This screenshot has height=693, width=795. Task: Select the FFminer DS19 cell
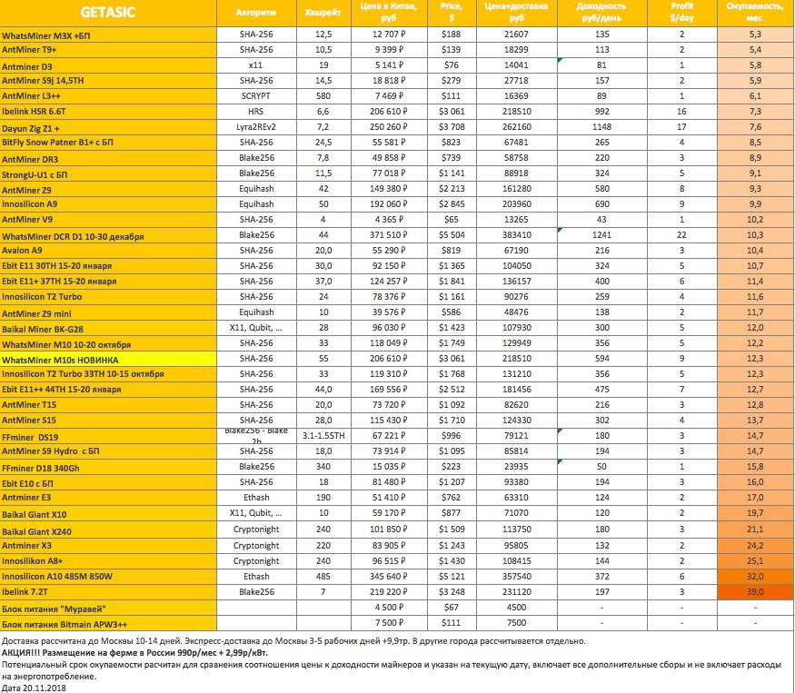(108, 437)
